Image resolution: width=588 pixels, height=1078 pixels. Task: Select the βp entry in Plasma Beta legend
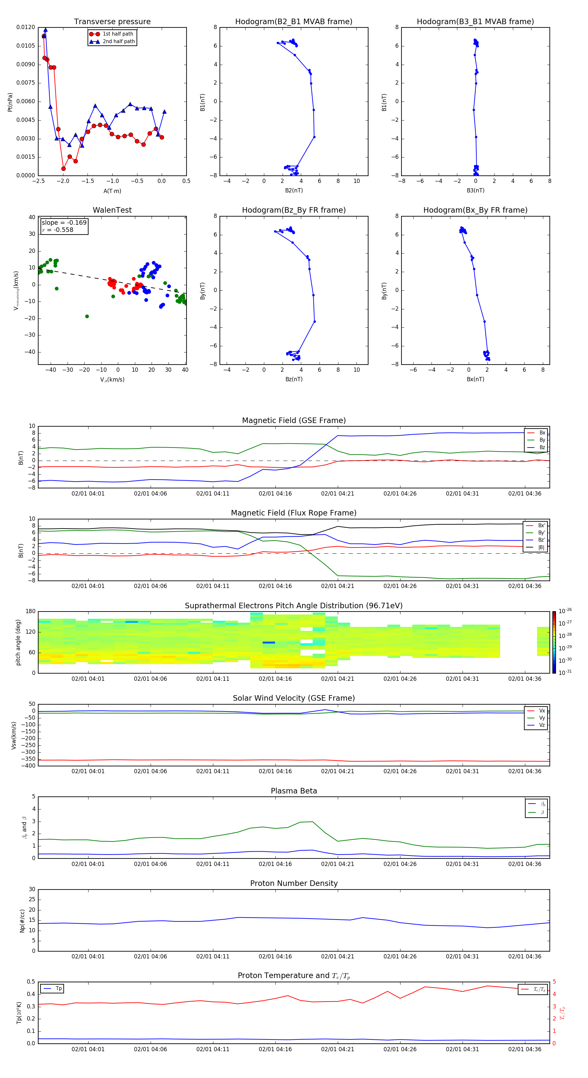[x=536, y=804]
